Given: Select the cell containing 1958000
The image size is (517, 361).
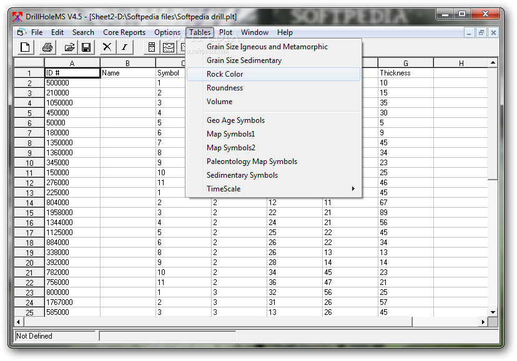Looking at the screenshot, I should click(72, 213).
